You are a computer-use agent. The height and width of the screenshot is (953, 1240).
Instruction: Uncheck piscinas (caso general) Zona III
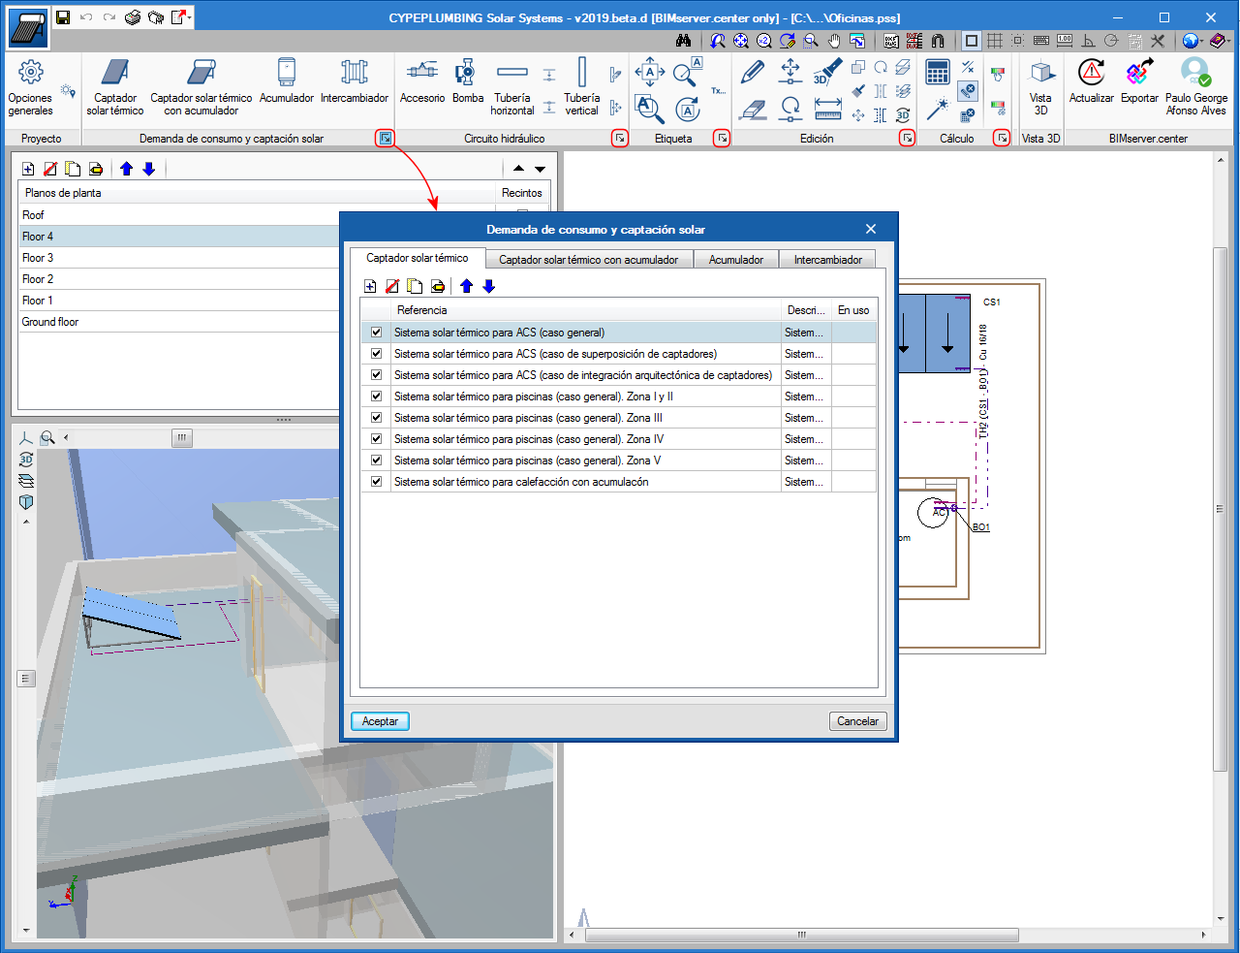(x=377, y=418)
